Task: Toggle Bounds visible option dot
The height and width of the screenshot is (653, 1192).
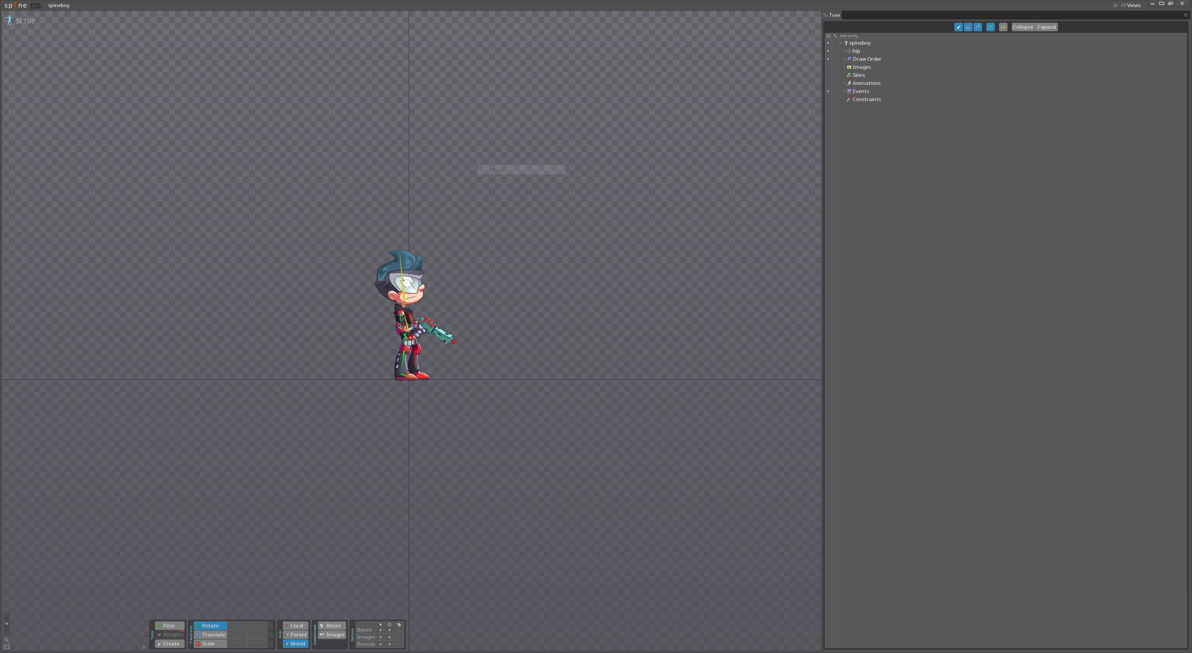Action: [x=389, y=644]
